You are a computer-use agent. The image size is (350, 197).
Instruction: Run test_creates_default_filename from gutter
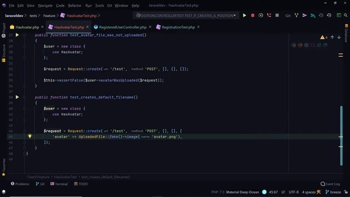coord(17,97)
